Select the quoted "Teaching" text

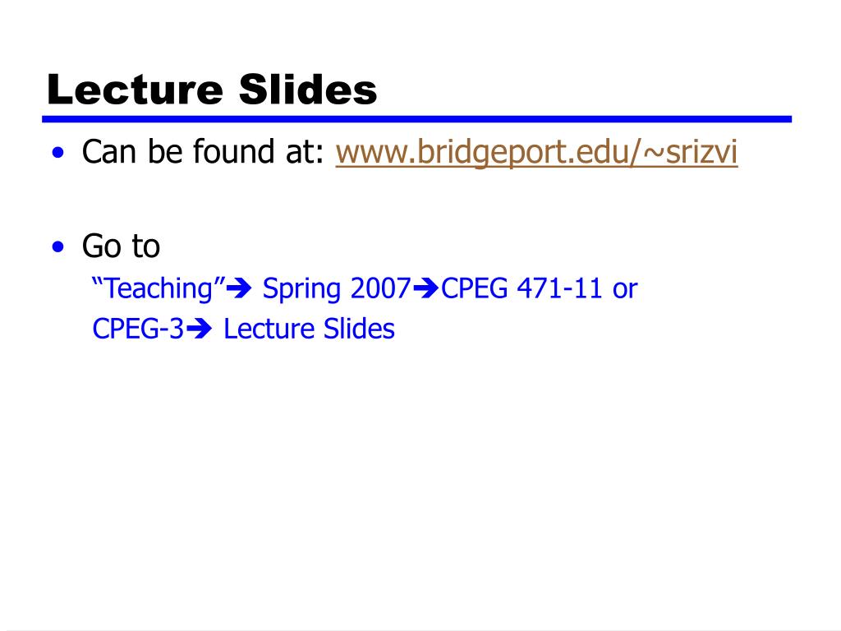tap(159, 289)
